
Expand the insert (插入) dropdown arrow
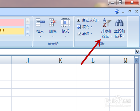40,36
